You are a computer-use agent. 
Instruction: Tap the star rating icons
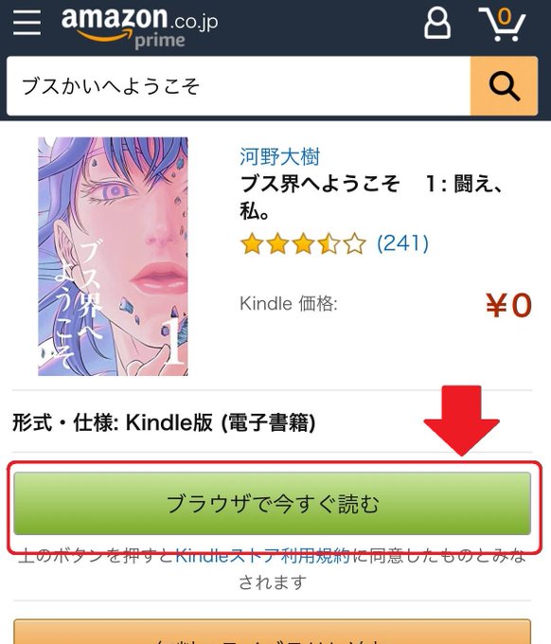point(303,243)
